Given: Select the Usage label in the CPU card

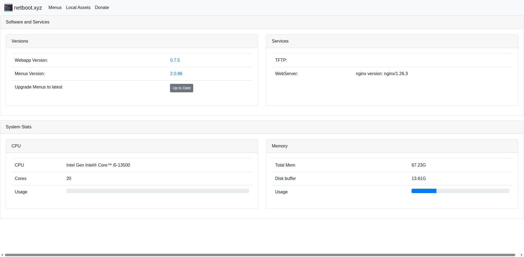Looking at the screenshot, I should 21,192.
